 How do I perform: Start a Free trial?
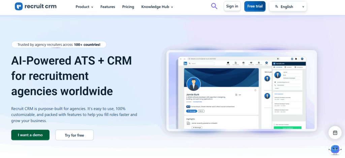[x=255, y=6]
